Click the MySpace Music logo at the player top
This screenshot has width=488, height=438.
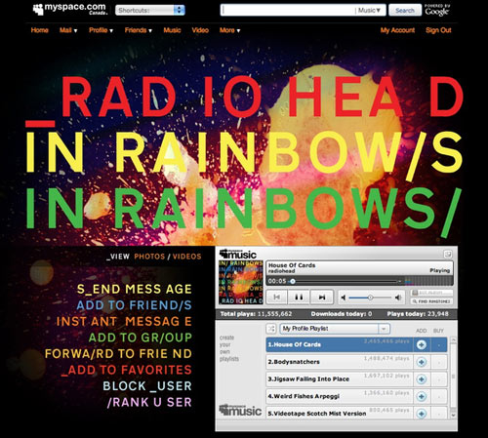(x=238, y=254)
